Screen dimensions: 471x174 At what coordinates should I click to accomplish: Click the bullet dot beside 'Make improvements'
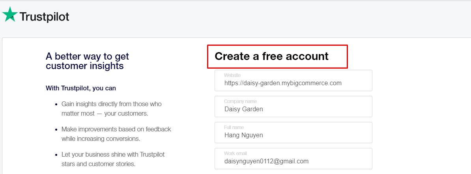point(56,130)
